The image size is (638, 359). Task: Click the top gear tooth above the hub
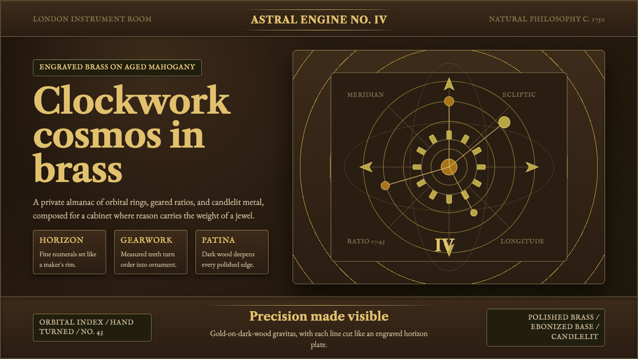point(449,135)
